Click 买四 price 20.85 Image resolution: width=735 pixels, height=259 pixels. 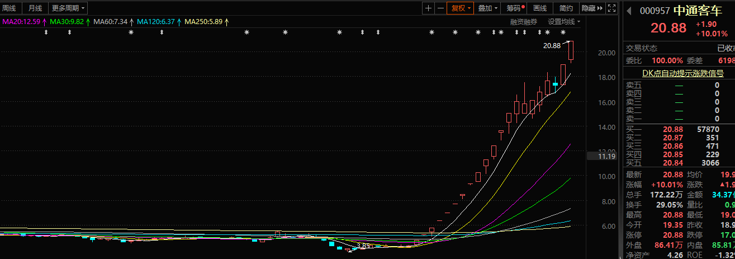coord(673,154)
